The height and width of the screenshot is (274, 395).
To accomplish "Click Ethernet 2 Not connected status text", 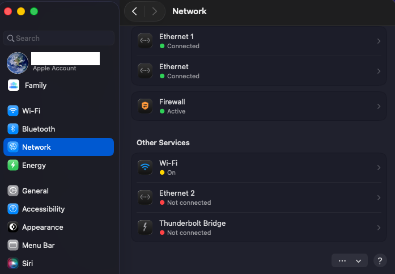I will point(189,203).
